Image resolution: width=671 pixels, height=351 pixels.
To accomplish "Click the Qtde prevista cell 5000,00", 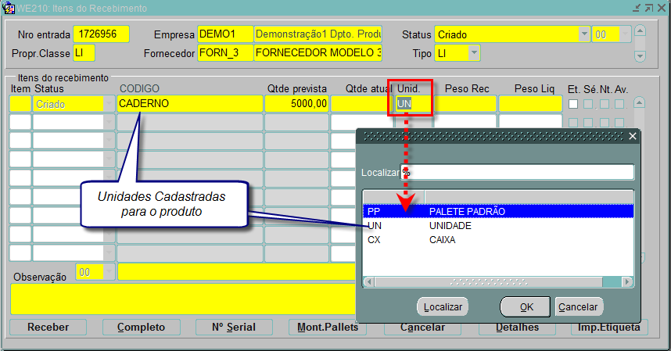I will [296, 104].
